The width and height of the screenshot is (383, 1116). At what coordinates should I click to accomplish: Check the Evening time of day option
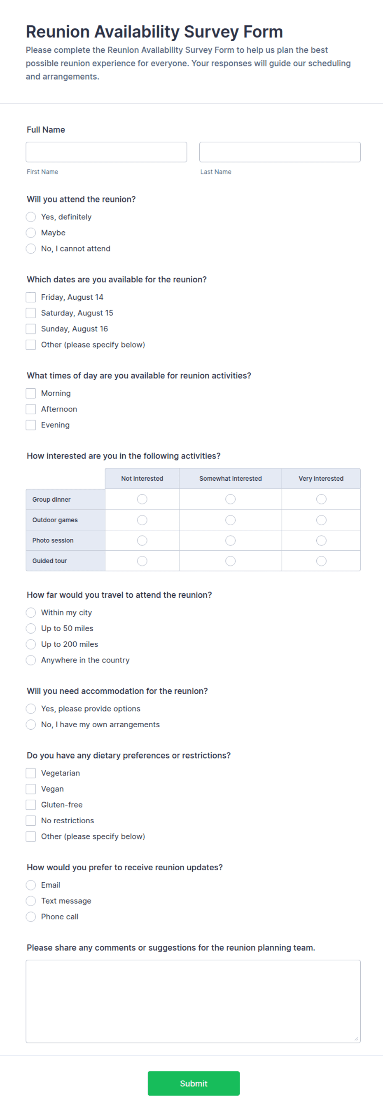31,425
